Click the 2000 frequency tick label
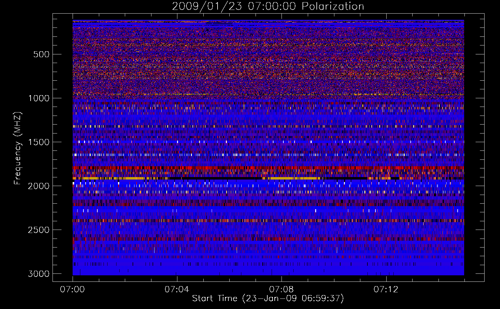The width and height of the screenshot is (500, 309). pyautogui.click(x=39, y=186)
